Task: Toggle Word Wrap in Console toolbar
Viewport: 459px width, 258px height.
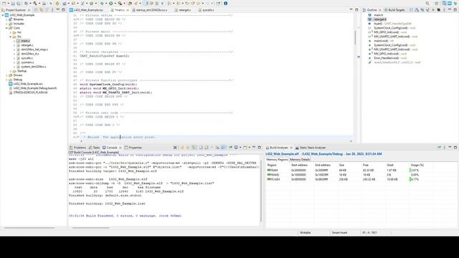Action: click(x=224, y=148)
